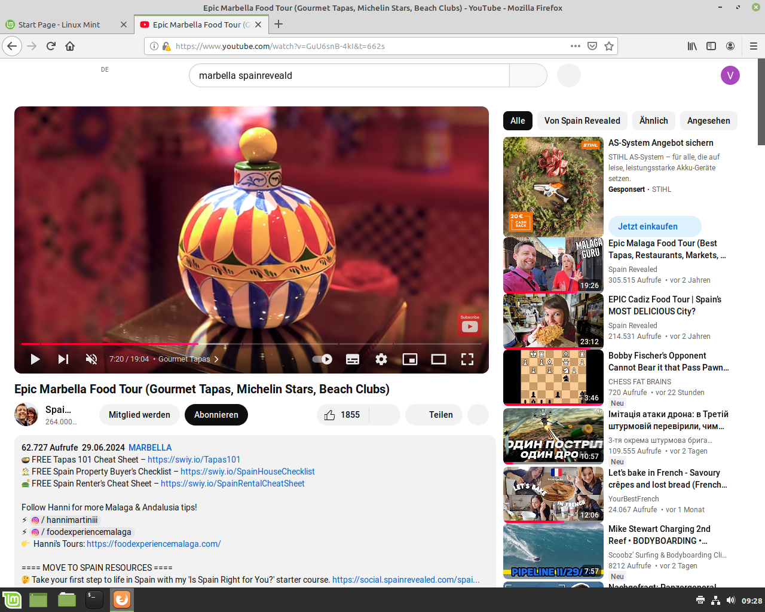
Task: Show Firefox sidebars icon
Action: click(x=711, y=46)
